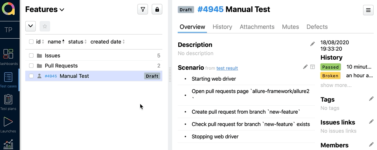Screen dimensions: 377x150
Task: Click 'show more...' under History
Action: pyautogui.click(x=336, y=85)
